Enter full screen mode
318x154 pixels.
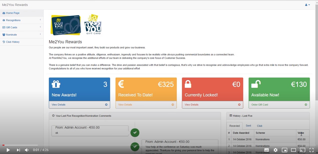tap(312, 150)
